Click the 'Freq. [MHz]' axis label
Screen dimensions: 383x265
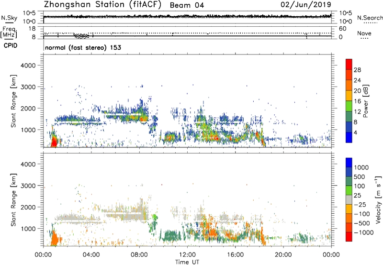click(x=9, y=32)
